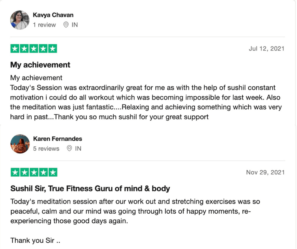The image size is (297, 249).
Task: Click Kavya's "1 review" count
Action: [45, 25]
